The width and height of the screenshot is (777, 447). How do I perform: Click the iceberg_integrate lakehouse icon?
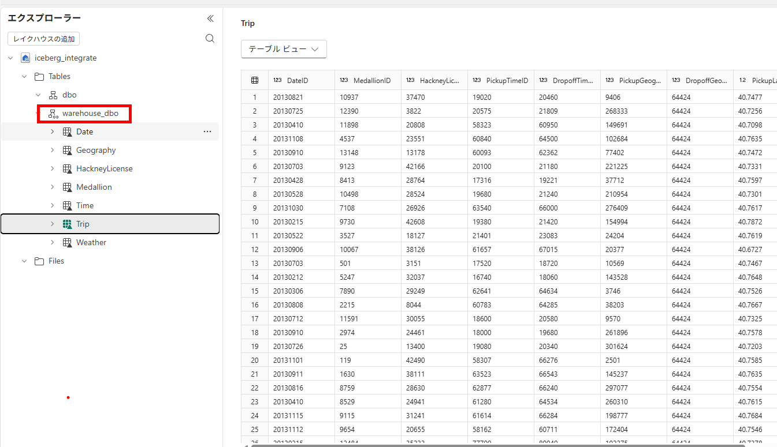click(25, 58)
